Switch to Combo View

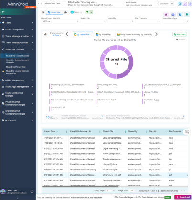point(54,12)
